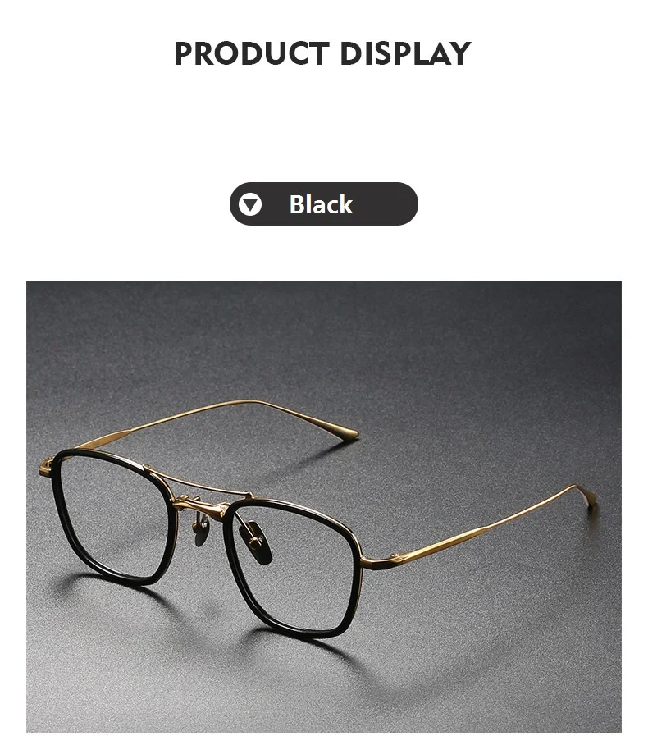Click the word PRODUCT in heading
The height and width of the screenshot is (736, 648).
click(x=252, y=53)
